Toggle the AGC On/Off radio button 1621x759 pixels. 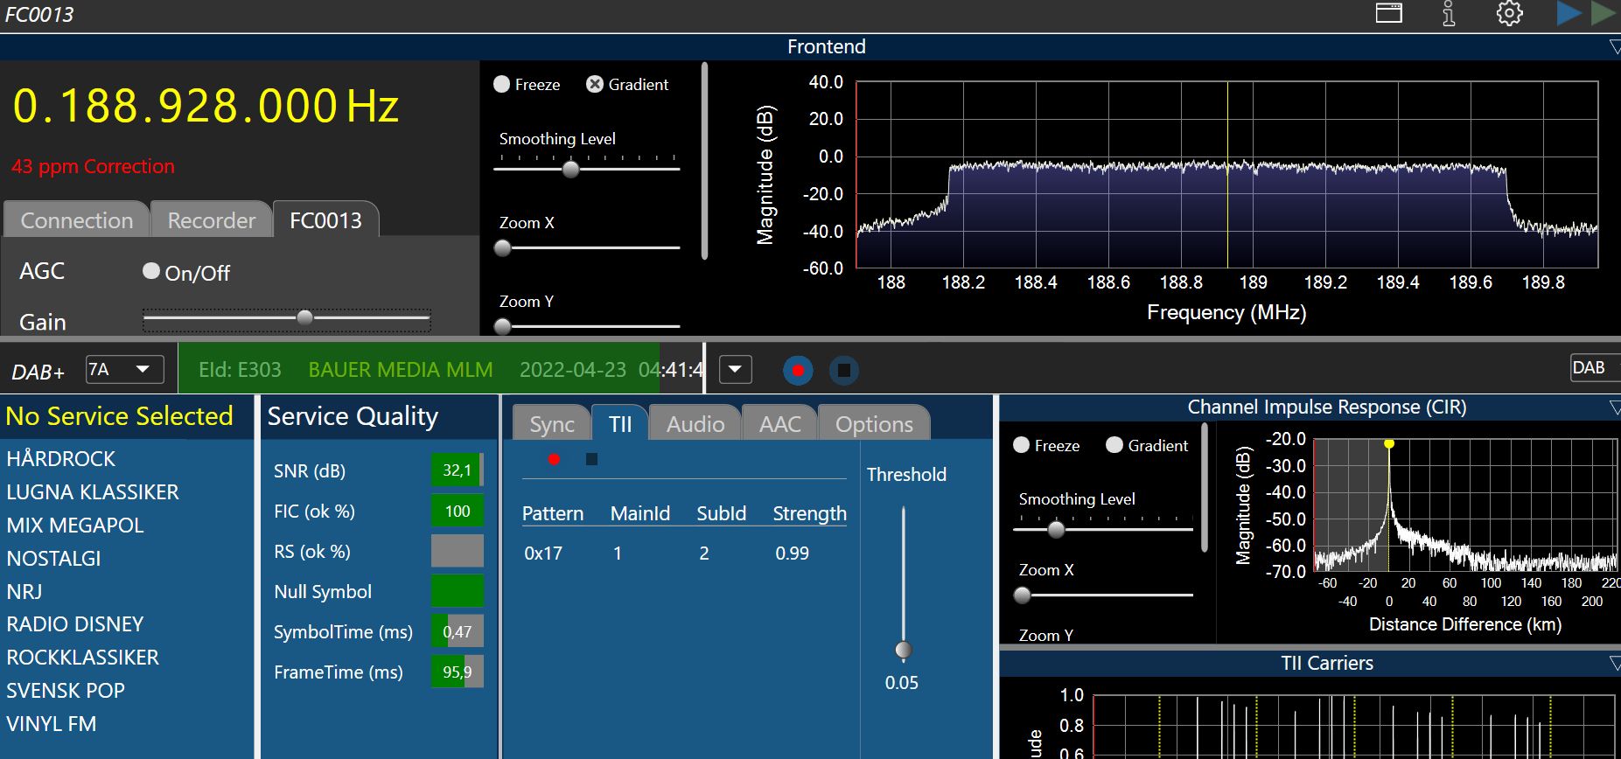pyautogui.click(x=151, y=272)
